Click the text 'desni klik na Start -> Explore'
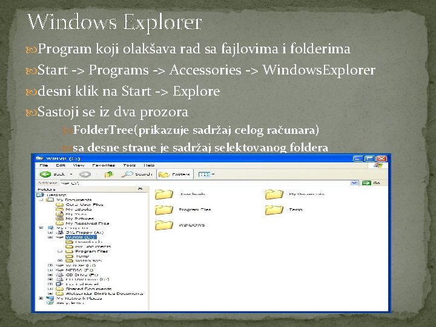Screen dimensions: 436x327 [129, 91]
